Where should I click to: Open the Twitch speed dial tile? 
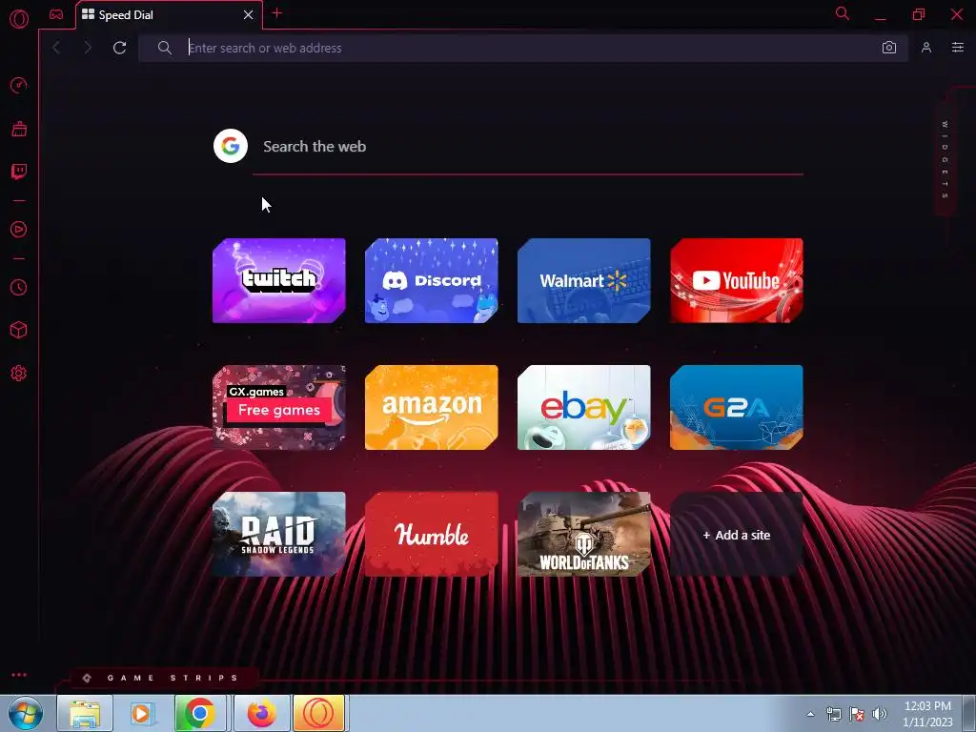tap(279, 281)
